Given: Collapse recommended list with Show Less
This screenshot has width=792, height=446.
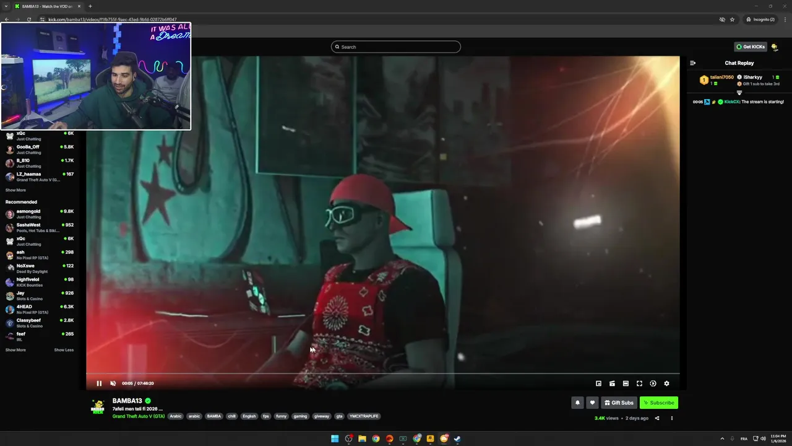Looking at the screenshot, I should point(64,350).
